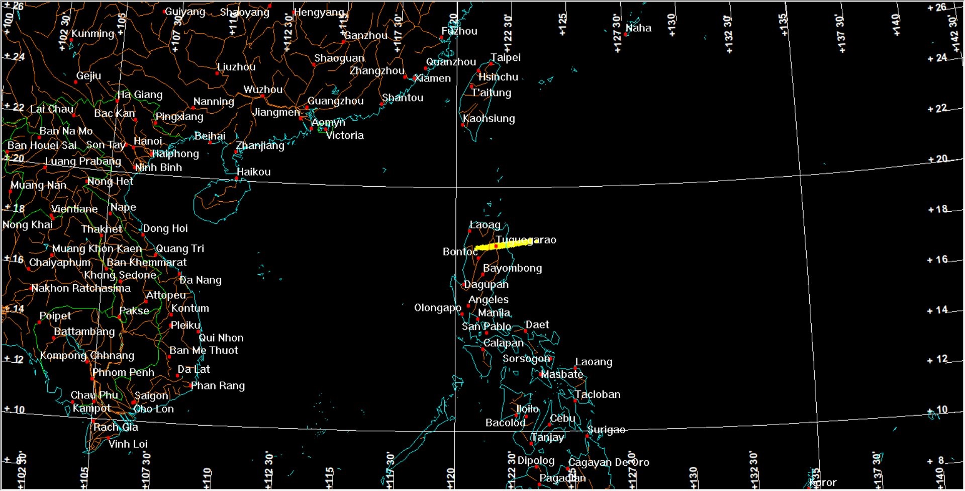Click the Phnom Penh label
This screenshot has width=965, height=491.
123,373
